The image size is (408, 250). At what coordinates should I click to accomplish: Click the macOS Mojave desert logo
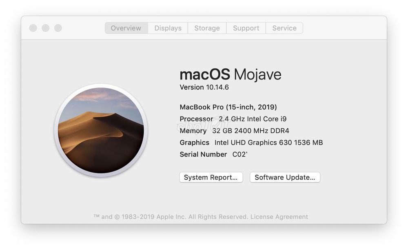(101, 130)
